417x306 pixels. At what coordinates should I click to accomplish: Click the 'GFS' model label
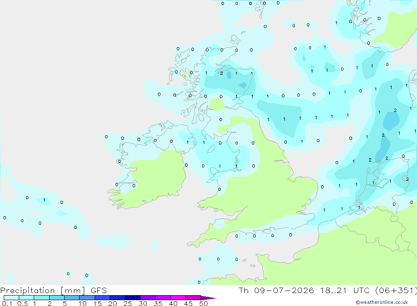point(99,291)
